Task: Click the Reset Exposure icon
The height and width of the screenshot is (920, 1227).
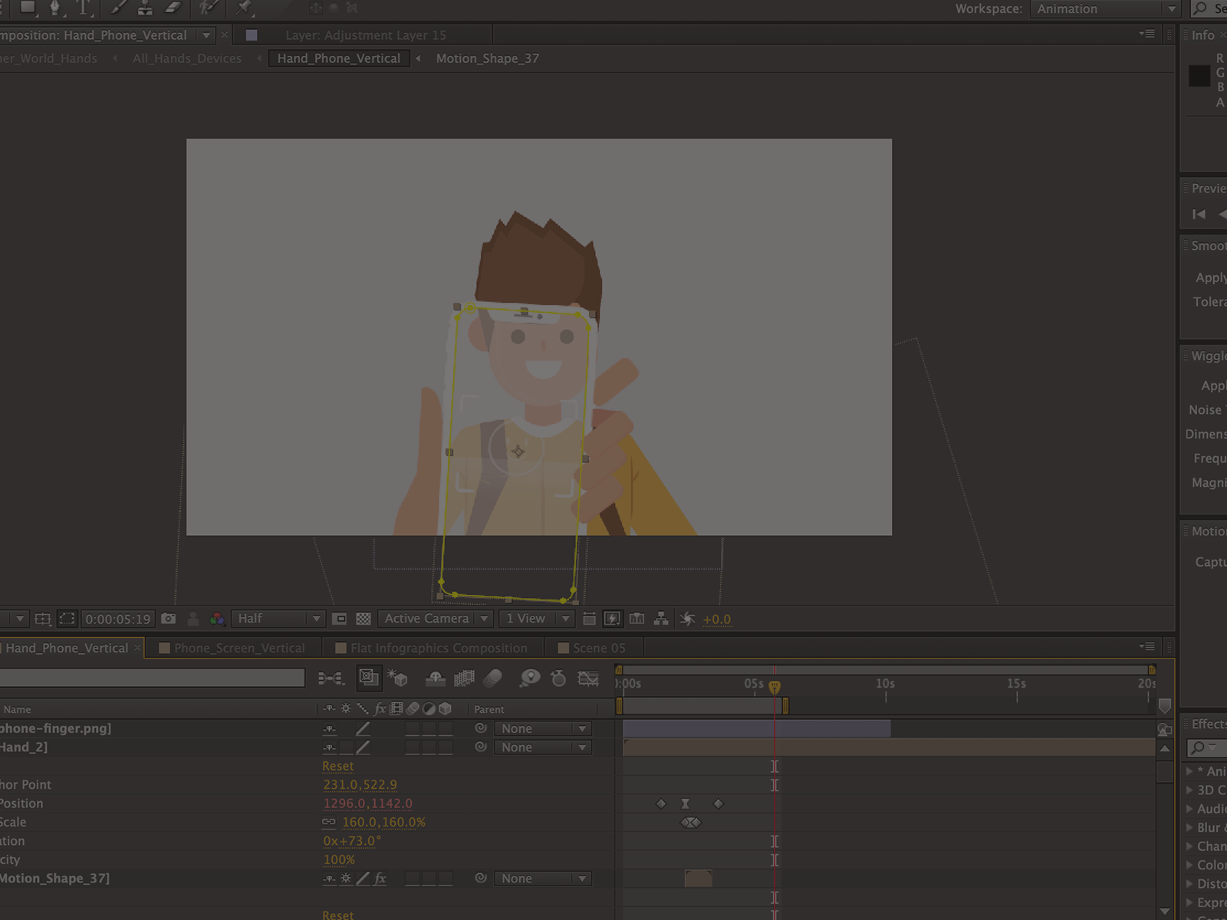Action: click(687, 619)
